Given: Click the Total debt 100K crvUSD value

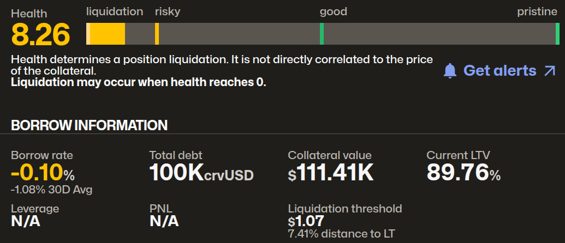Looking at the screenshot, I should click(201, 173).
